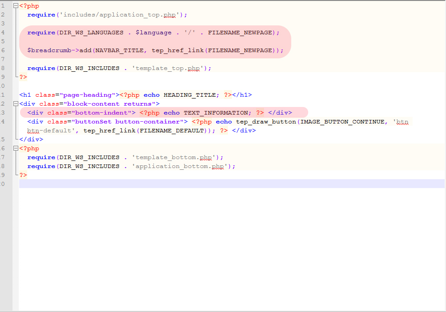Click the 'template_top.php' string

[168, 68]
